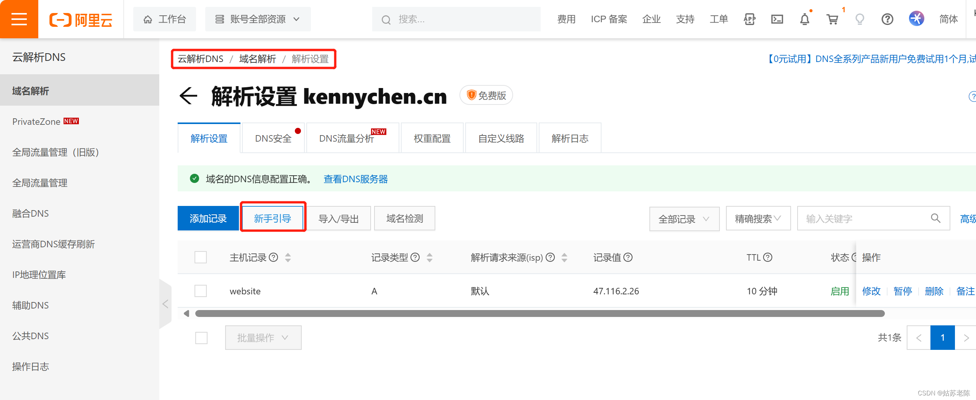
Task: Click 域名解析 breadcrumb link
Action: (x=257, y=59)
